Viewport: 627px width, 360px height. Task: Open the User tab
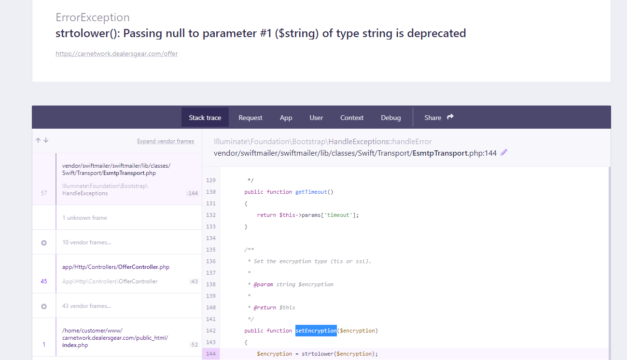(x=316, y=118)
